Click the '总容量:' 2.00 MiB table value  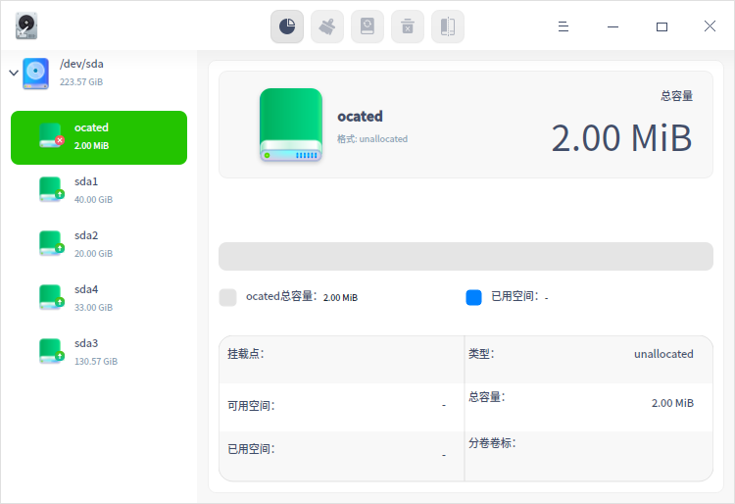click(672, 403)
